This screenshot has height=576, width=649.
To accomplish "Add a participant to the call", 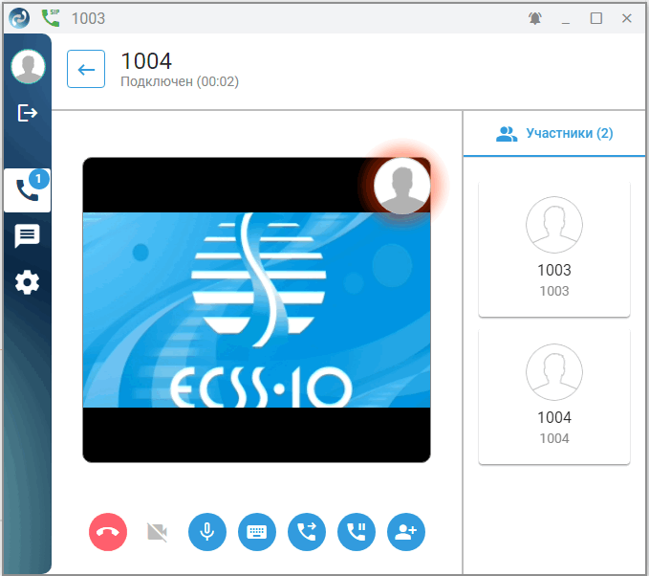I will (405, 532).
